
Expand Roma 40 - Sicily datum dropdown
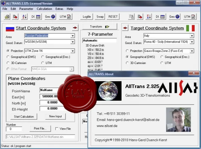click(192, 42)
